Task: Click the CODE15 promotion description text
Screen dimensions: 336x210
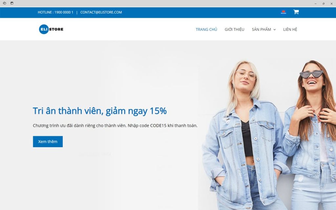Action: (x=115, y=126)
